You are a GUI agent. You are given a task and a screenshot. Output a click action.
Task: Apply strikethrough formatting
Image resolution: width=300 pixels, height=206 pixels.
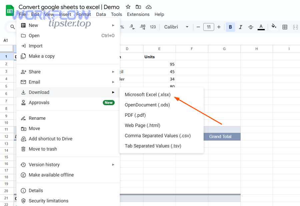[251, 27]
